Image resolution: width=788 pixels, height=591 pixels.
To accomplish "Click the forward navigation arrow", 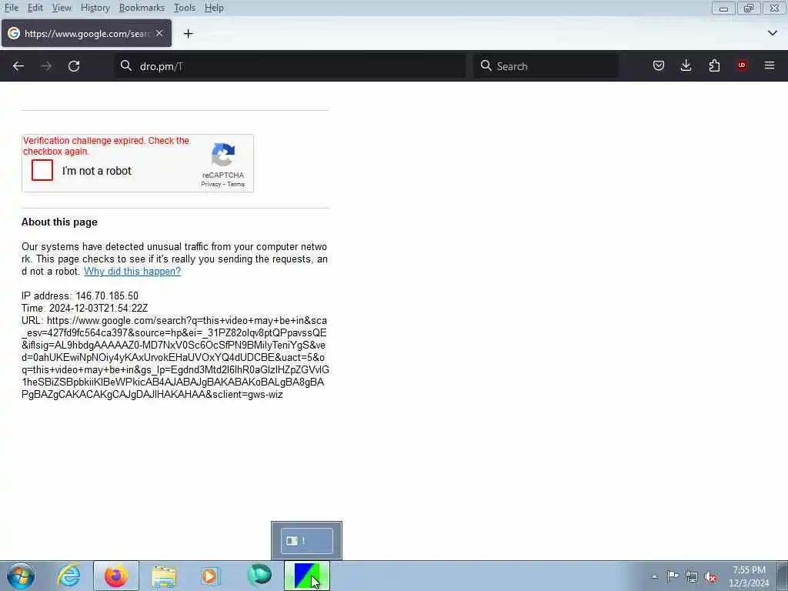I will click(46, 66).
